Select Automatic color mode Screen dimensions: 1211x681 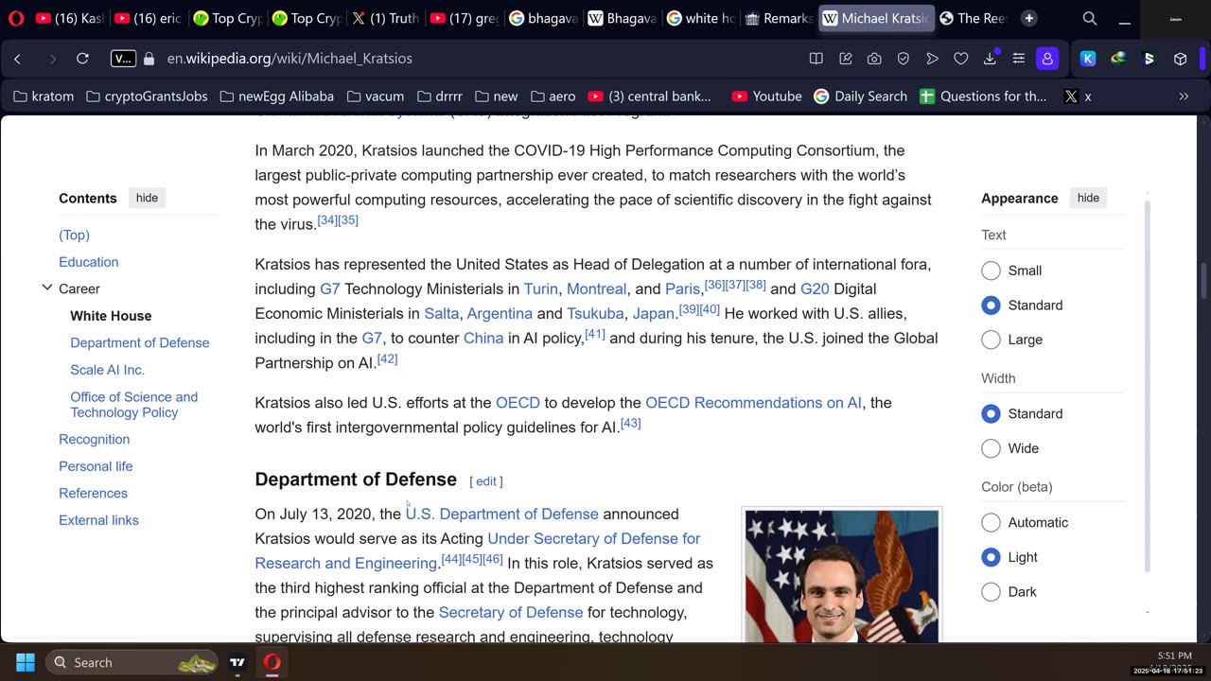991,522
